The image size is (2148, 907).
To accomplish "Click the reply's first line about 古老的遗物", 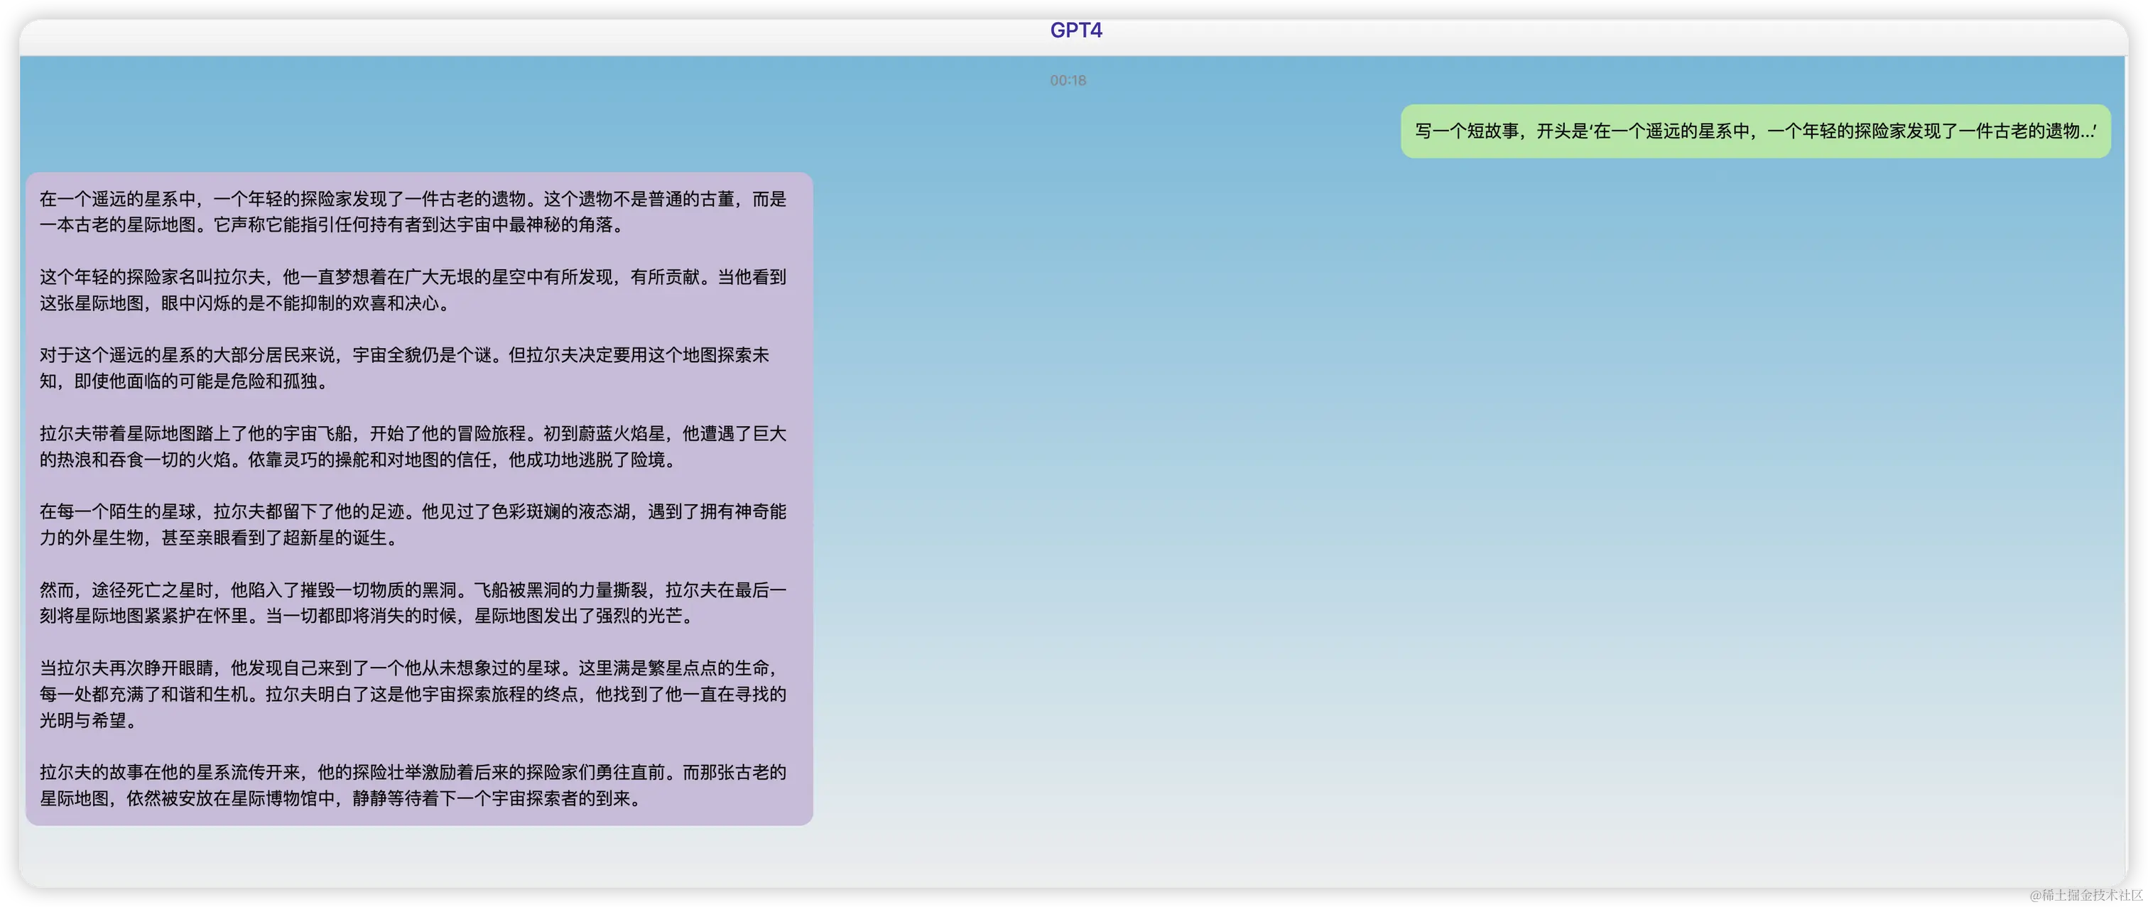I will [x=413, y=198].
